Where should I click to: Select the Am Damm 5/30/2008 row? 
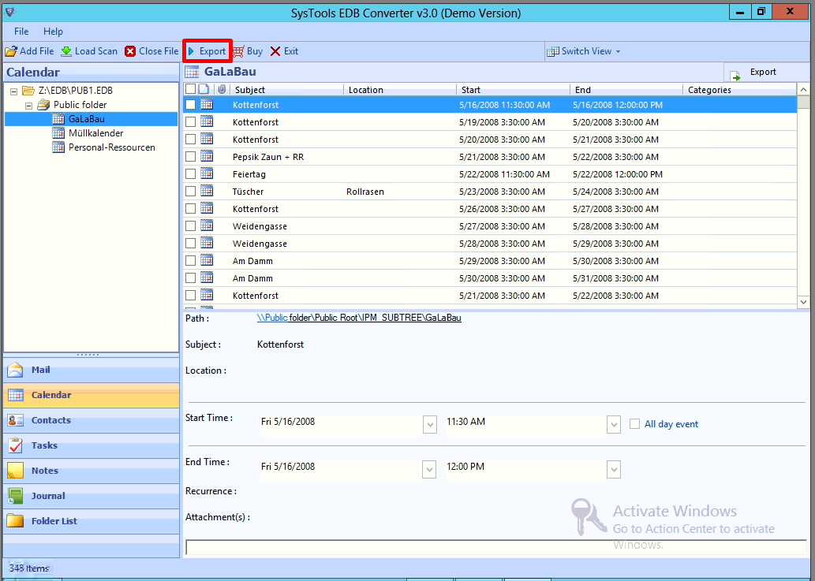point(490,278)
